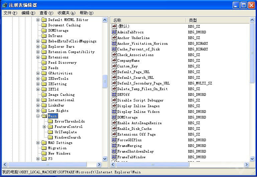Screen dimensions: 257x177
Task: Open the 文件(F) menu
Action: 10,13
